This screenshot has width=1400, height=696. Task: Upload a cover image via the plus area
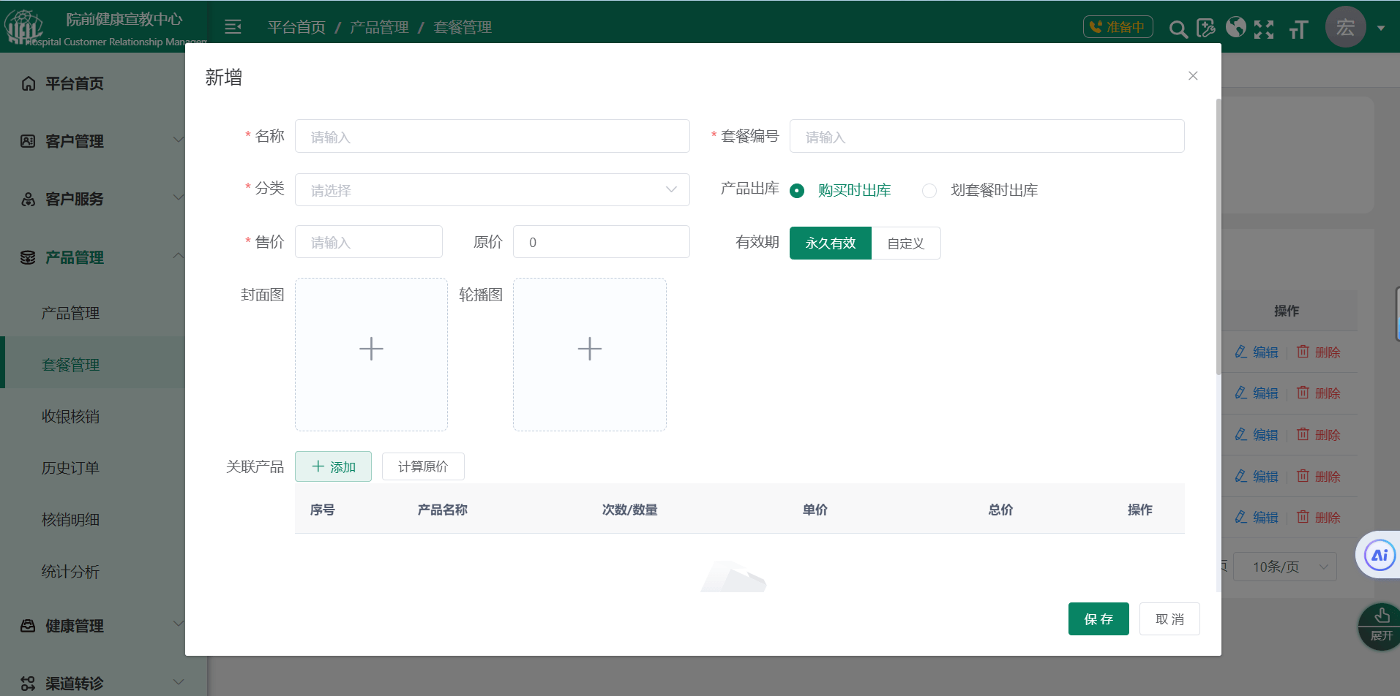point(371,349)
